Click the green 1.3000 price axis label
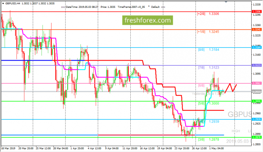The image size is (263, 152). pos(257,101)
